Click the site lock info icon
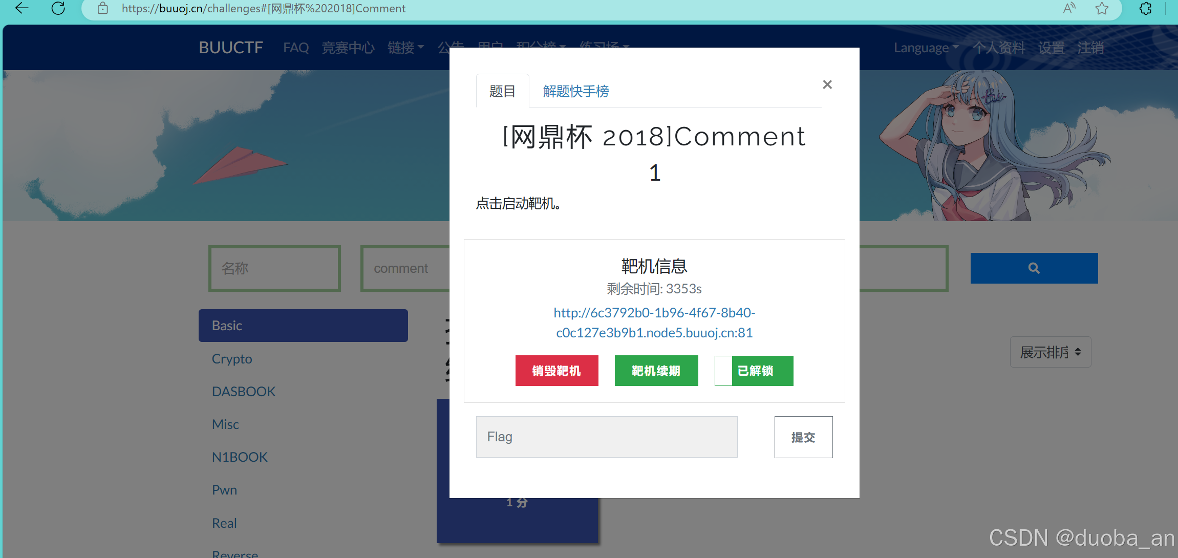Image resolution: width=1178 pixels, height=558 pixels. click(x=102, y=8)
